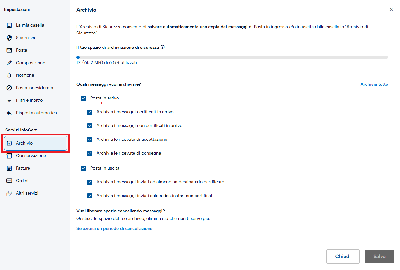Click the Risposta automatica reply arrow icon

(9, 113)
